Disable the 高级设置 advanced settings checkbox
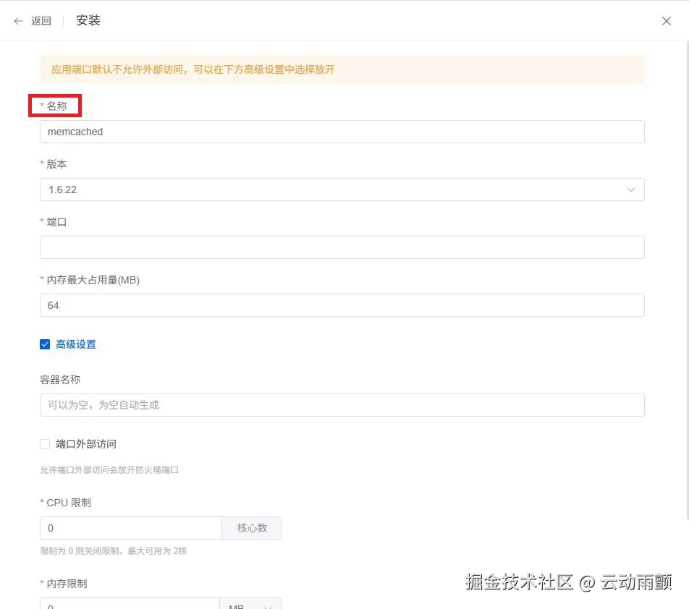The image size is (689, 609). [45, 344]
